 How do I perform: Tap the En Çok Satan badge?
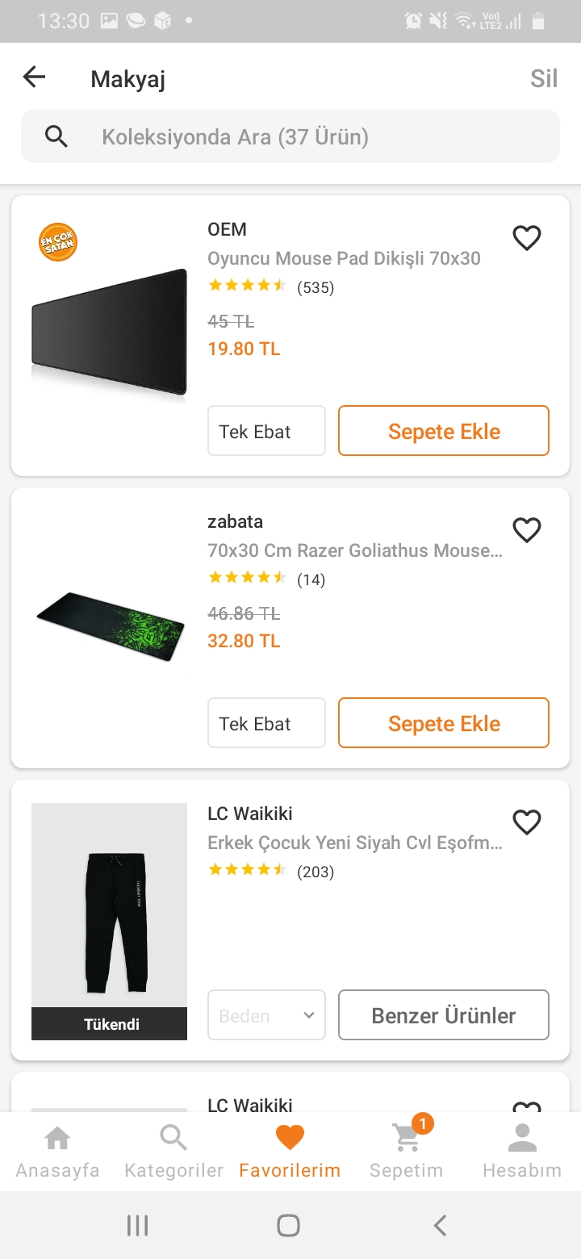[58, 242]
